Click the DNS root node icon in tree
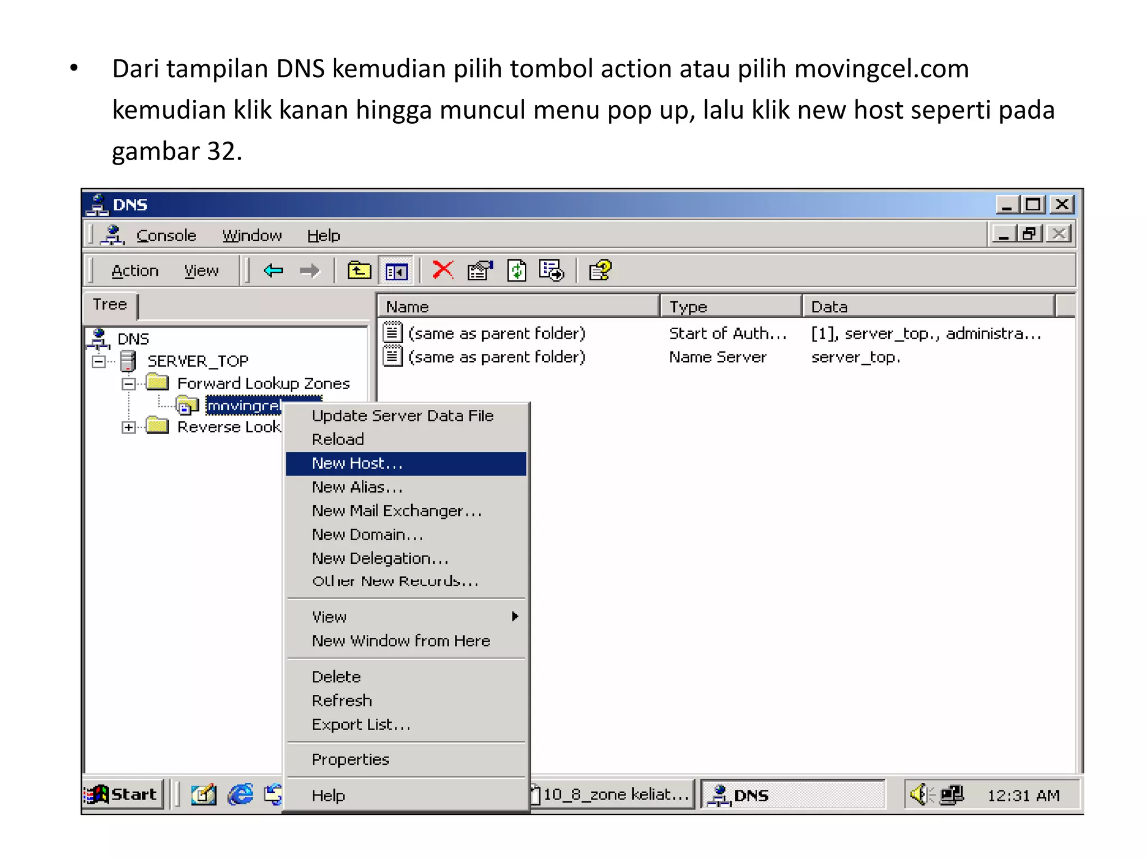This screenshot has height=860, width=1147. [x=99, y=339]
